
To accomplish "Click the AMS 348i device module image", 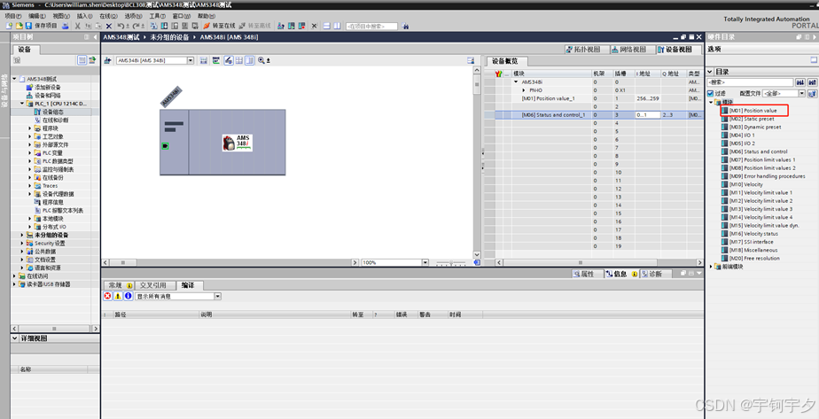I will (238, 143).
